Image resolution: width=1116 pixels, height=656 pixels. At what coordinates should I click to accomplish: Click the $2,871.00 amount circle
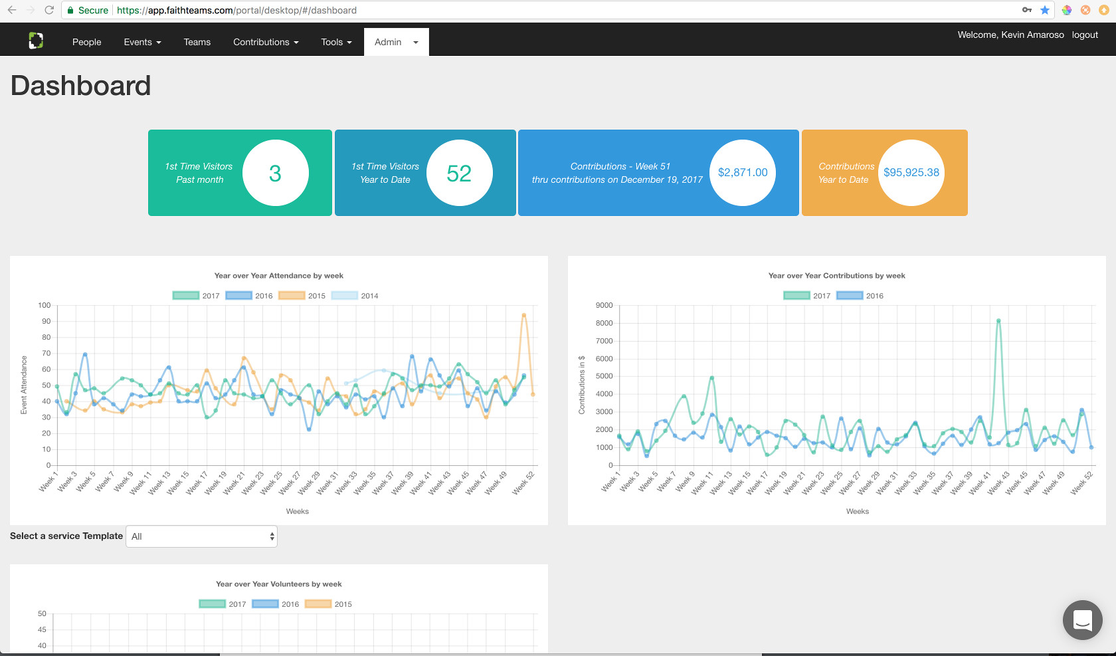pyautogui.click(x=743, y=173)
